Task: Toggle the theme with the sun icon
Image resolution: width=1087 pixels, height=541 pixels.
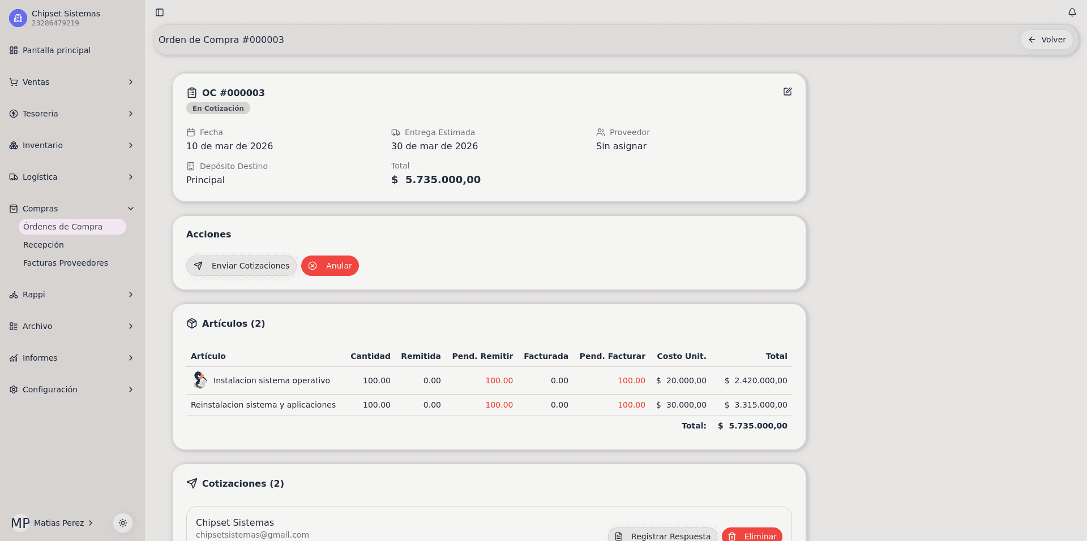Action: click(122, 523)
